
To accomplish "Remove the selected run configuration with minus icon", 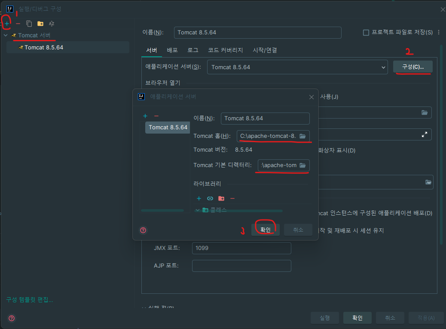I will 18,24.
